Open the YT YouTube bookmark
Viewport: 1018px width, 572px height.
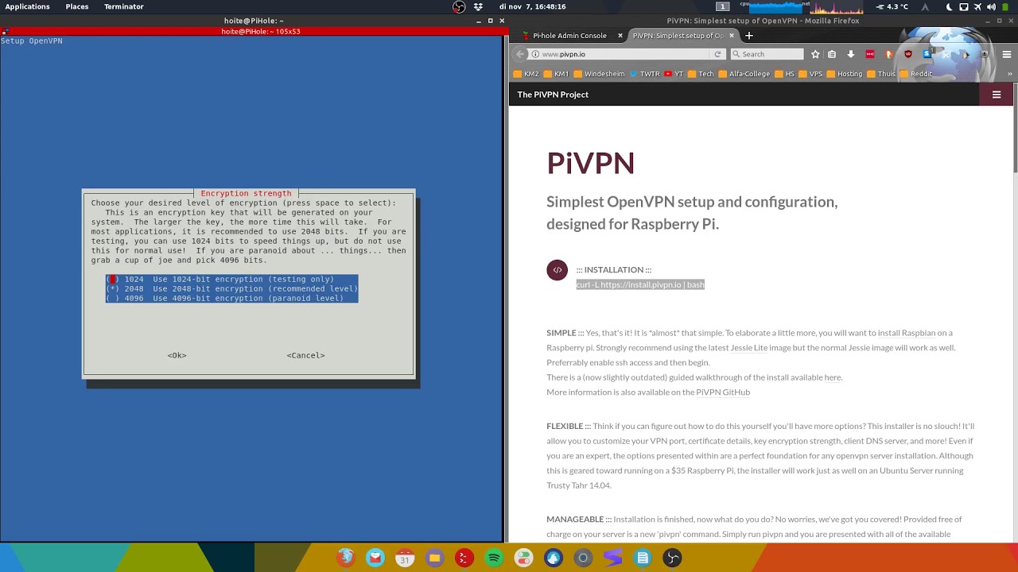coord(674,74)
